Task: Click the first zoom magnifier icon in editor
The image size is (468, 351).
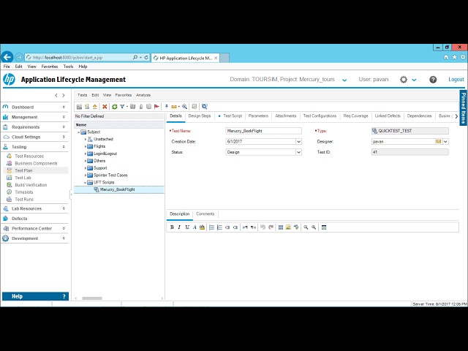Action: coord(306,227)
